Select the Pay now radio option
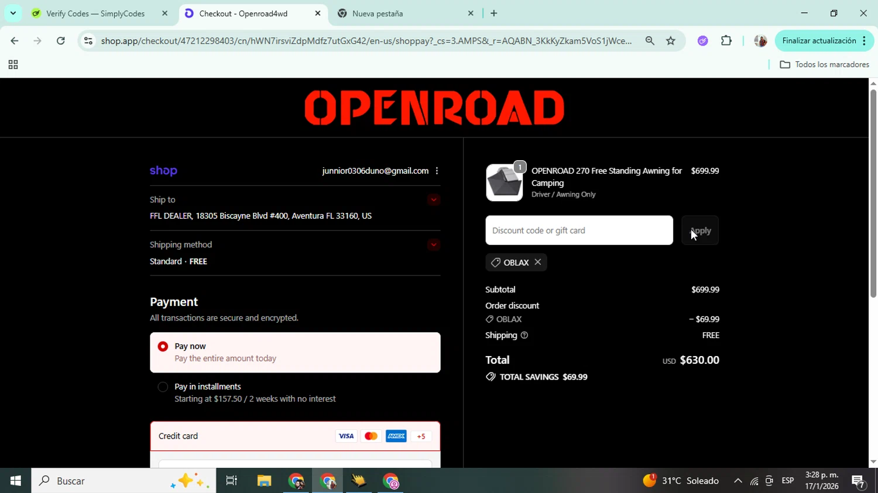This screenshot has height=493, width=878. 163,347
